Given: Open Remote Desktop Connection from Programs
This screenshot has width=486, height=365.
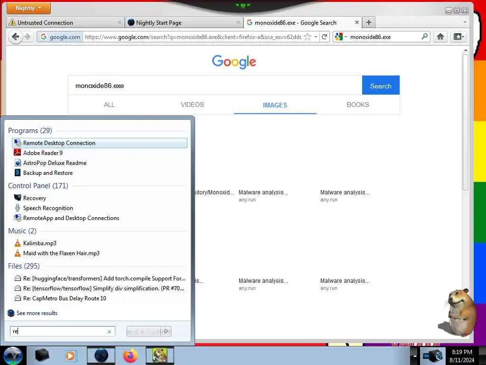Looking at the screenshot, I should pos(100,143).
